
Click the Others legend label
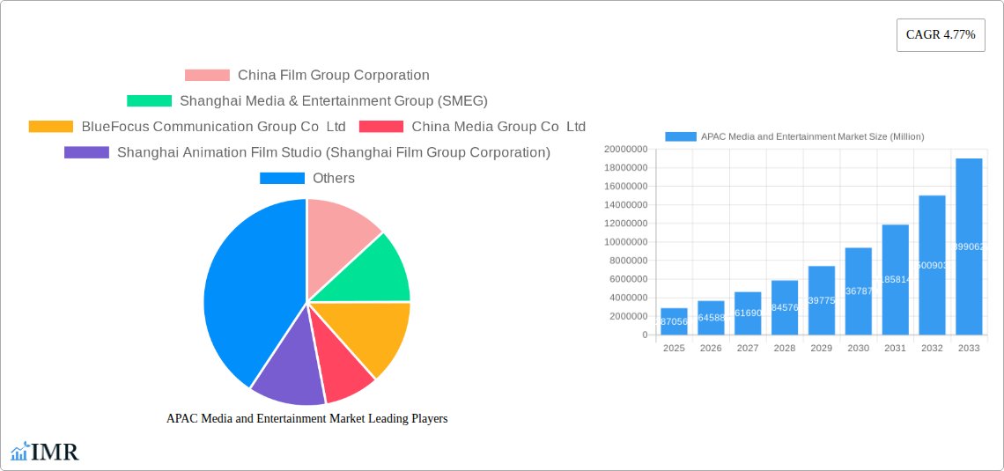coord(334,178)
